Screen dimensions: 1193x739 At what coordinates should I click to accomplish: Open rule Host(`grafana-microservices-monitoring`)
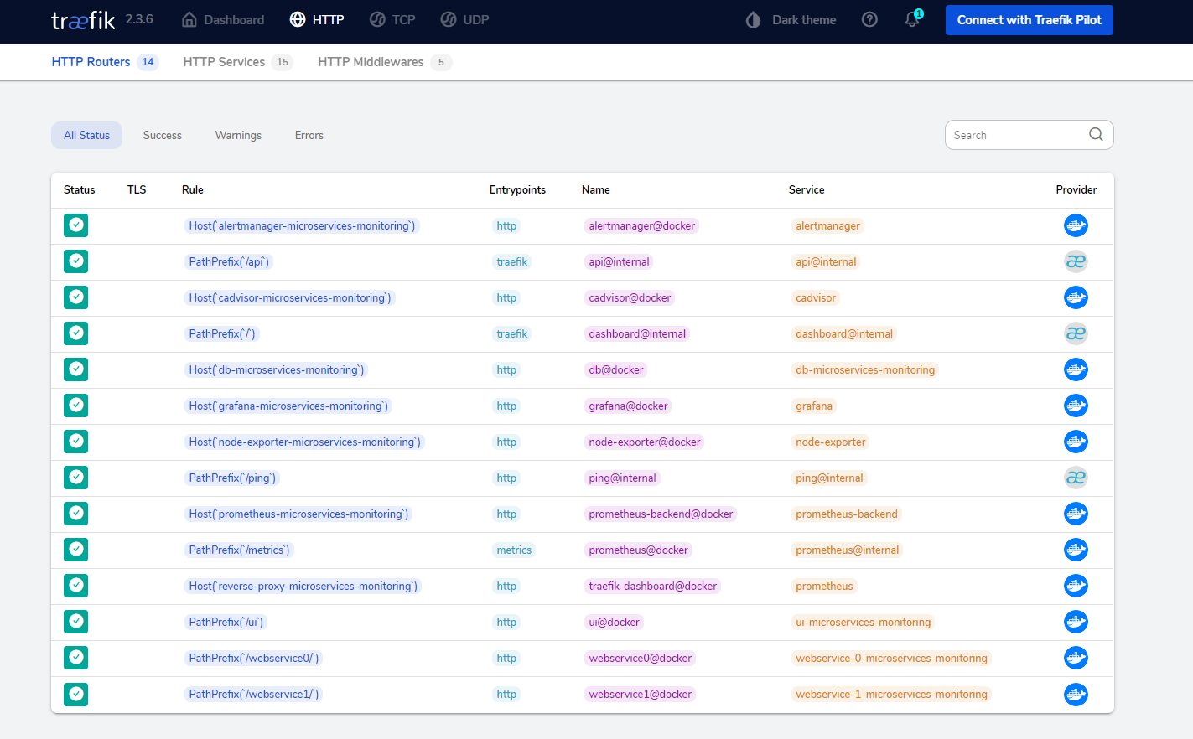coord(288,406)
